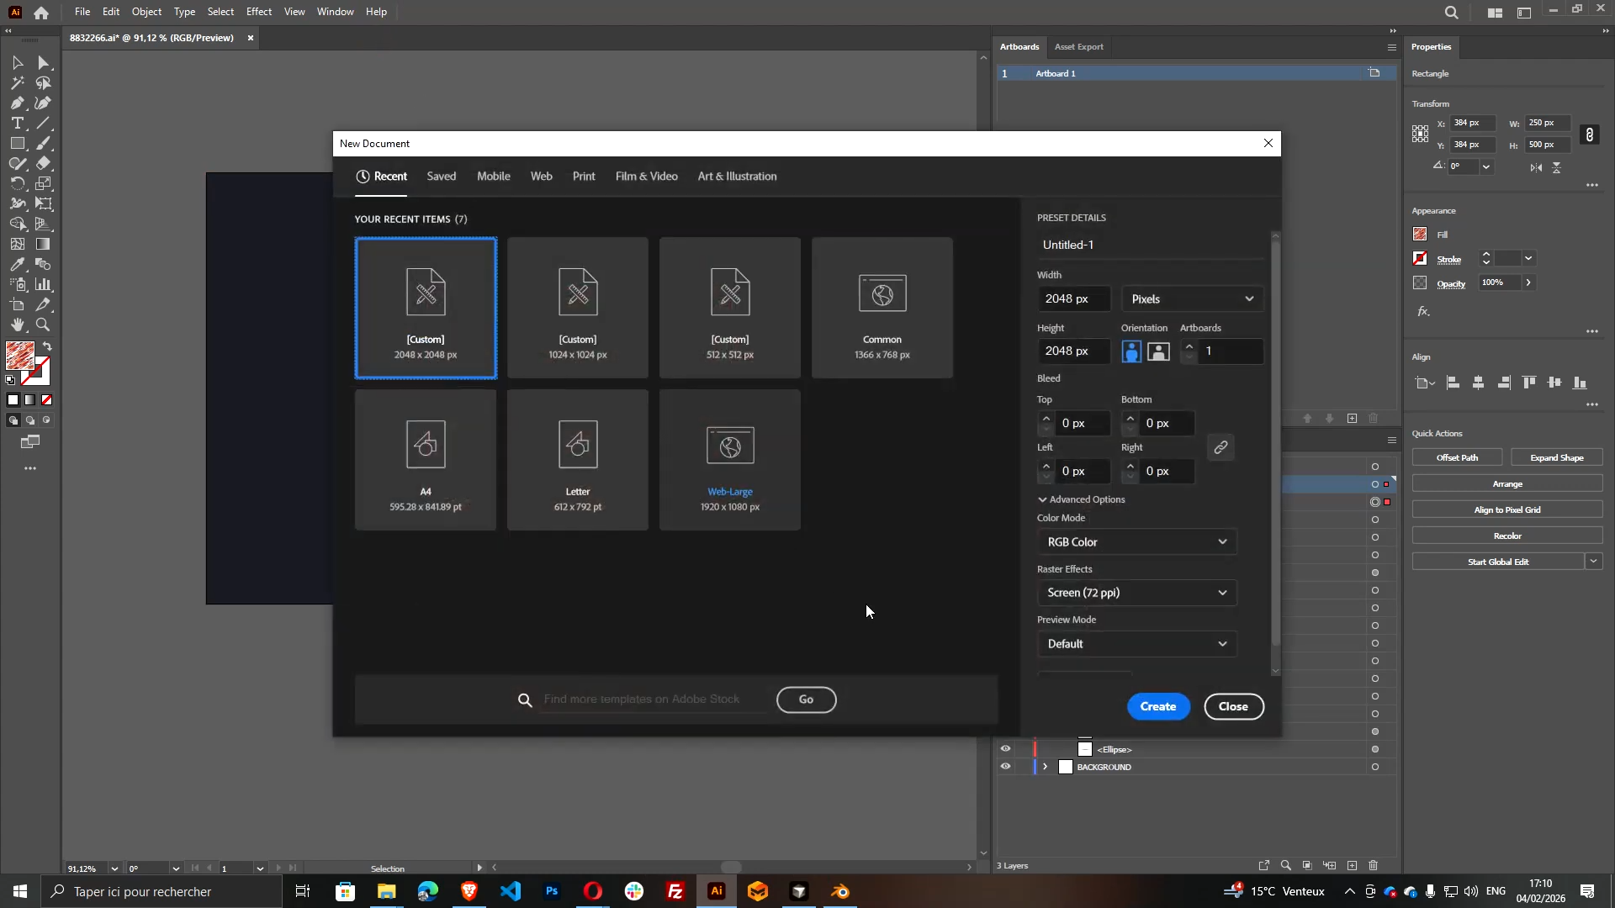
Task: Select the Mesh tool
Action: tap(17, 242)
